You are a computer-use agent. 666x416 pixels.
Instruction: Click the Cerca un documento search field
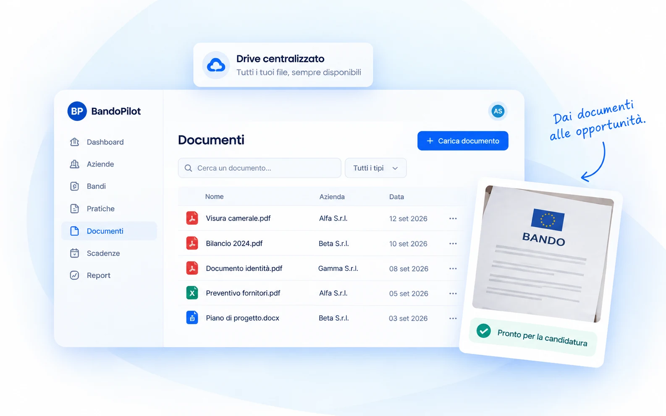[x=260, y=168]
